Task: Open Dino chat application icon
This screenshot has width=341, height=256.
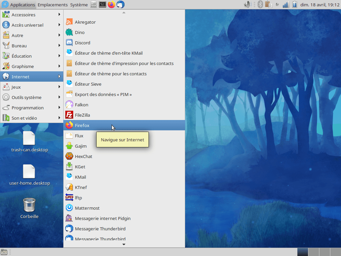Action: (x=69, y=32)
